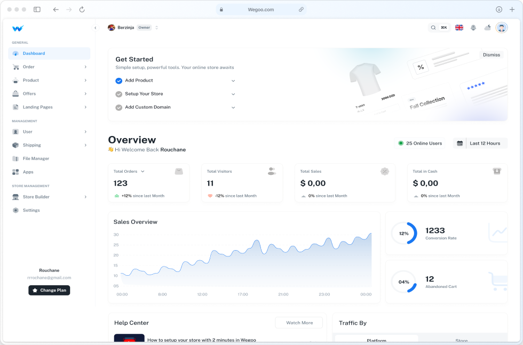Open the language flag selector

459,28
